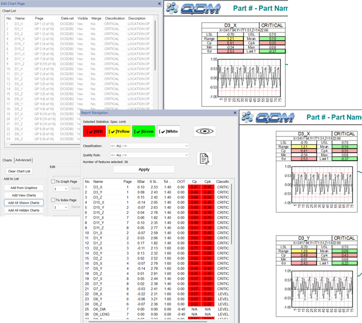Toggle the White status filter
The height and width of the screenshot is (323, 362).
coord(168,131)
